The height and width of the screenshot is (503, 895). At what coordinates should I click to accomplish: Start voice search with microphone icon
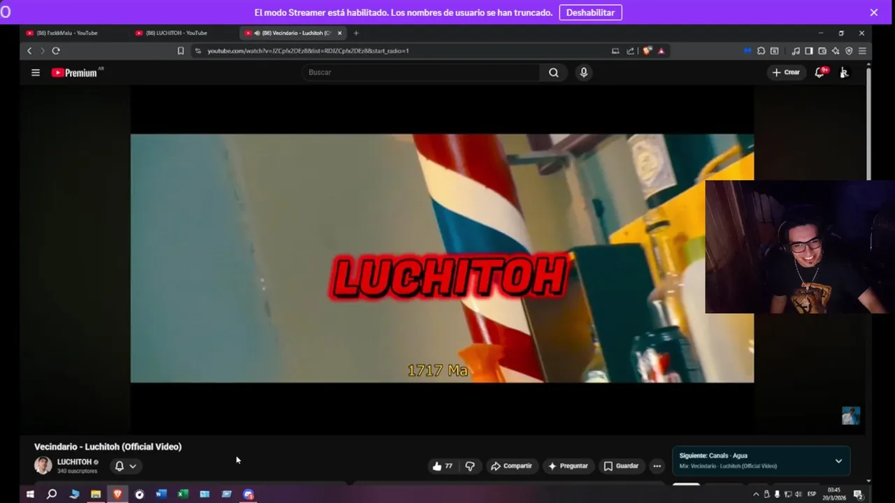point(584,73)
